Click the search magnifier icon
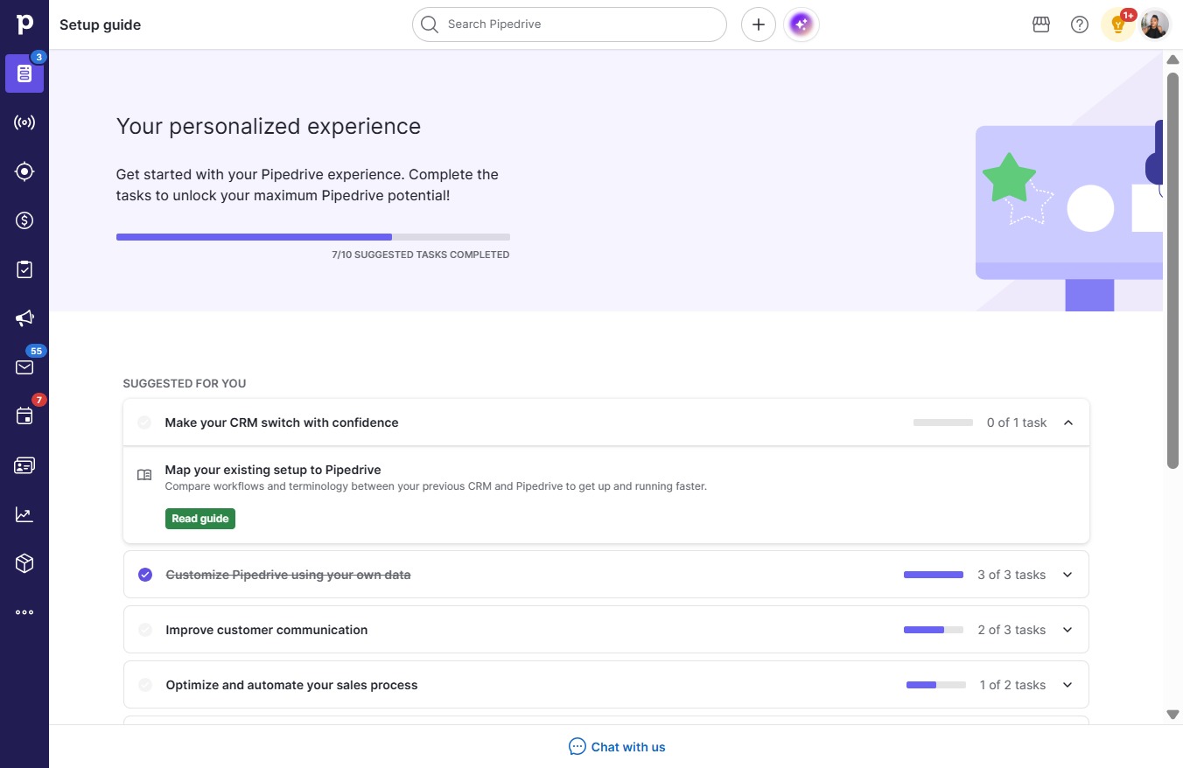The image size is (1183, 768). (429, 24)
